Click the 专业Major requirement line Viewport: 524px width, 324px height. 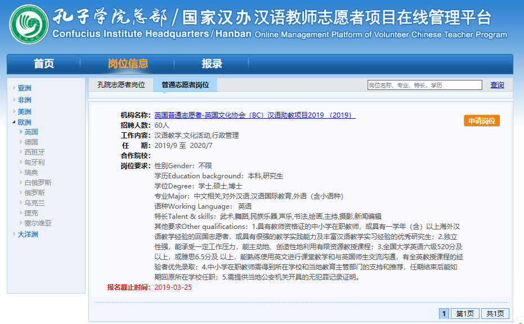[x=249, y=196]
